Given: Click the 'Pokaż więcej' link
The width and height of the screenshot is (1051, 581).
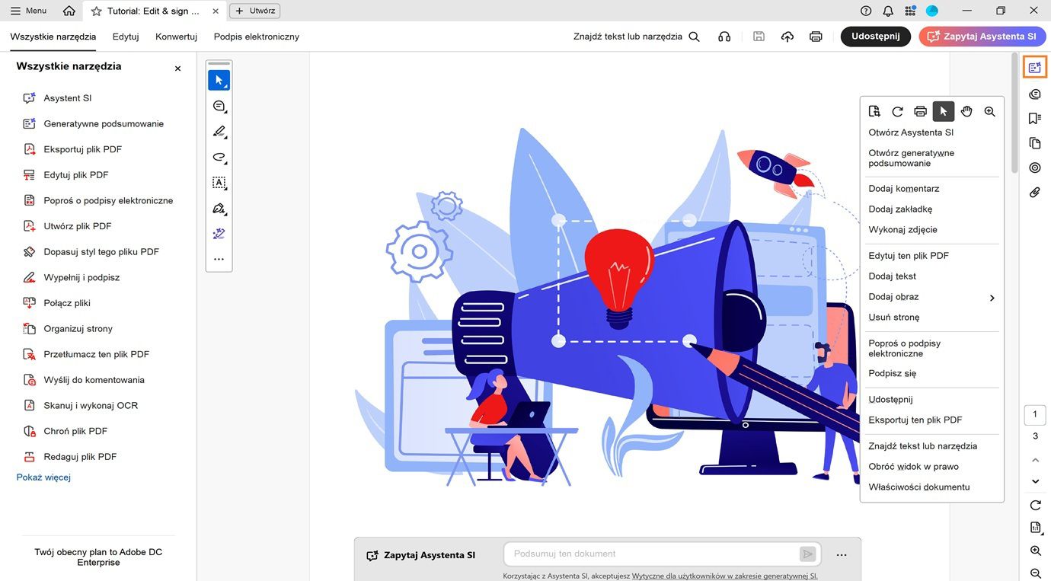Looking at the screenshot, I should click(x=43, y=477).
